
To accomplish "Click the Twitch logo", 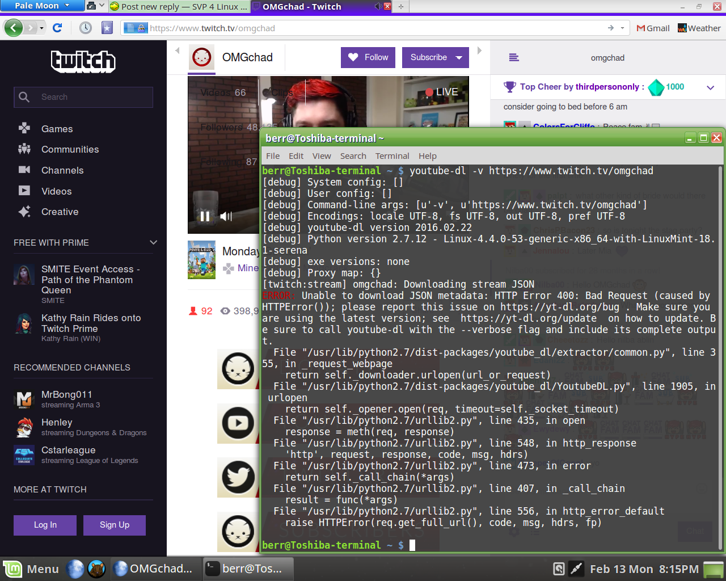I will pyautogui.click(x=83, y=61).
